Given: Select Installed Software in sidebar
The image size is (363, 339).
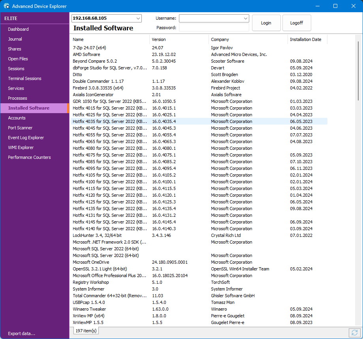Looking at the screenshot, I should (x=35, y=108).
